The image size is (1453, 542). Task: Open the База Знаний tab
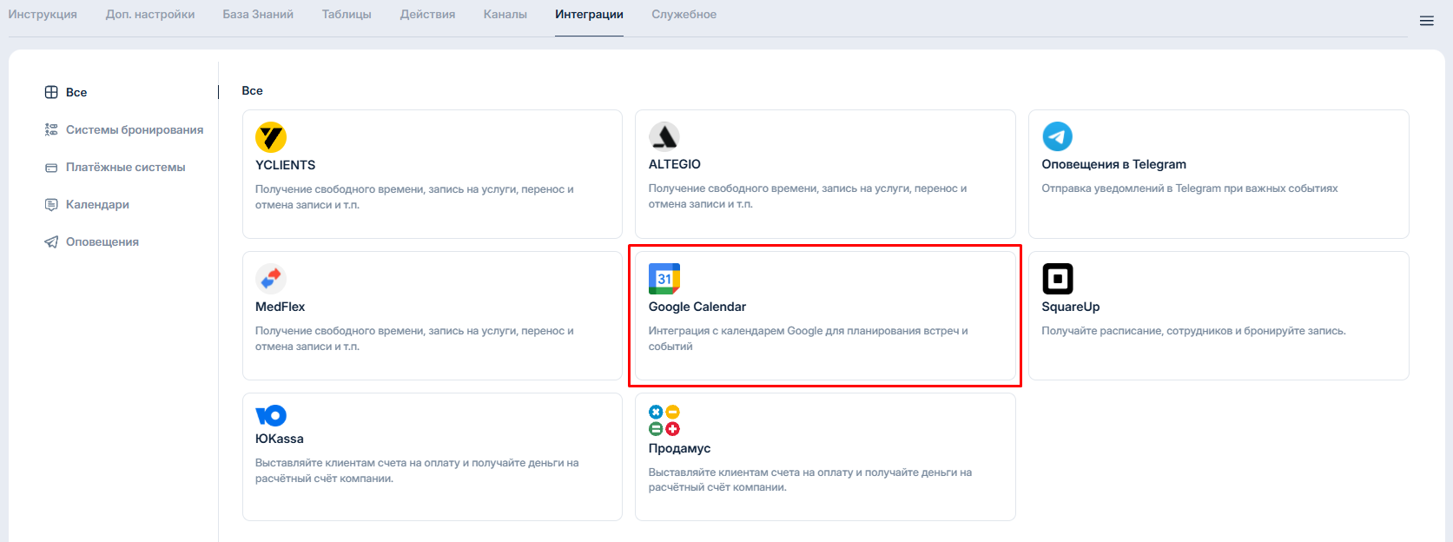click(258, 15)
